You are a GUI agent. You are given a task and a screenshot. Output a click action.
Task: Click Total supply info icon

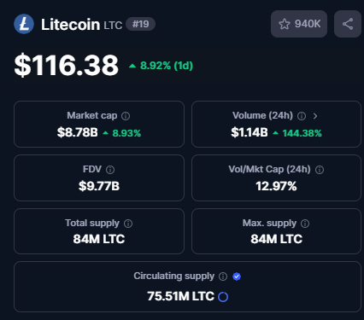coord(128,224)
